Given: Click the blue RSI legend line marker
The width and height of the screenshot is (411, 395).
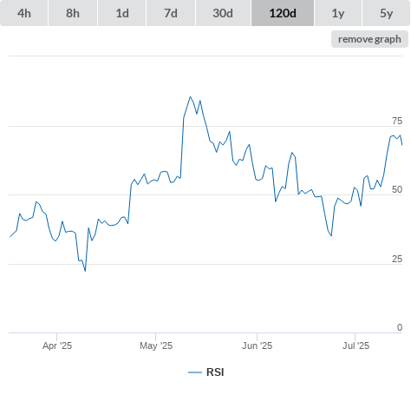Looking at the screenshot, I should [195, 372].
